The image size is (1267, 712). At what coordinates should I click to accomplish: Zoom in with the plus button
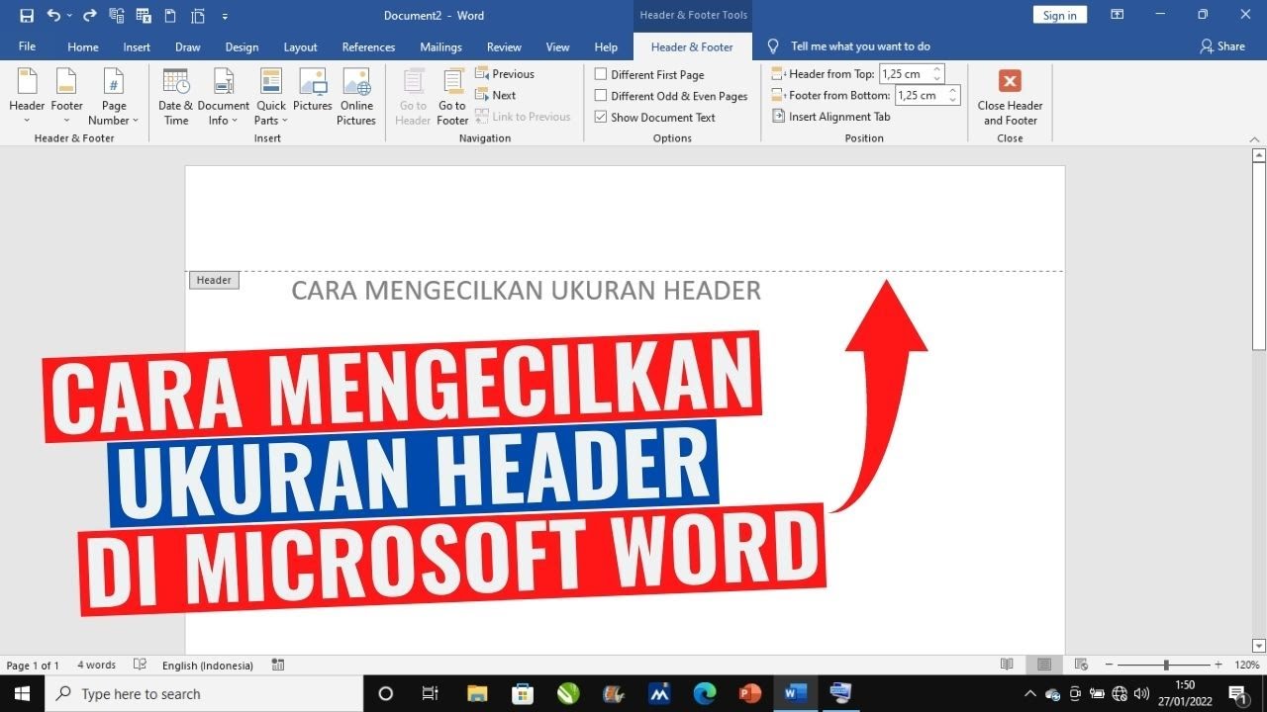(1218, 666)
